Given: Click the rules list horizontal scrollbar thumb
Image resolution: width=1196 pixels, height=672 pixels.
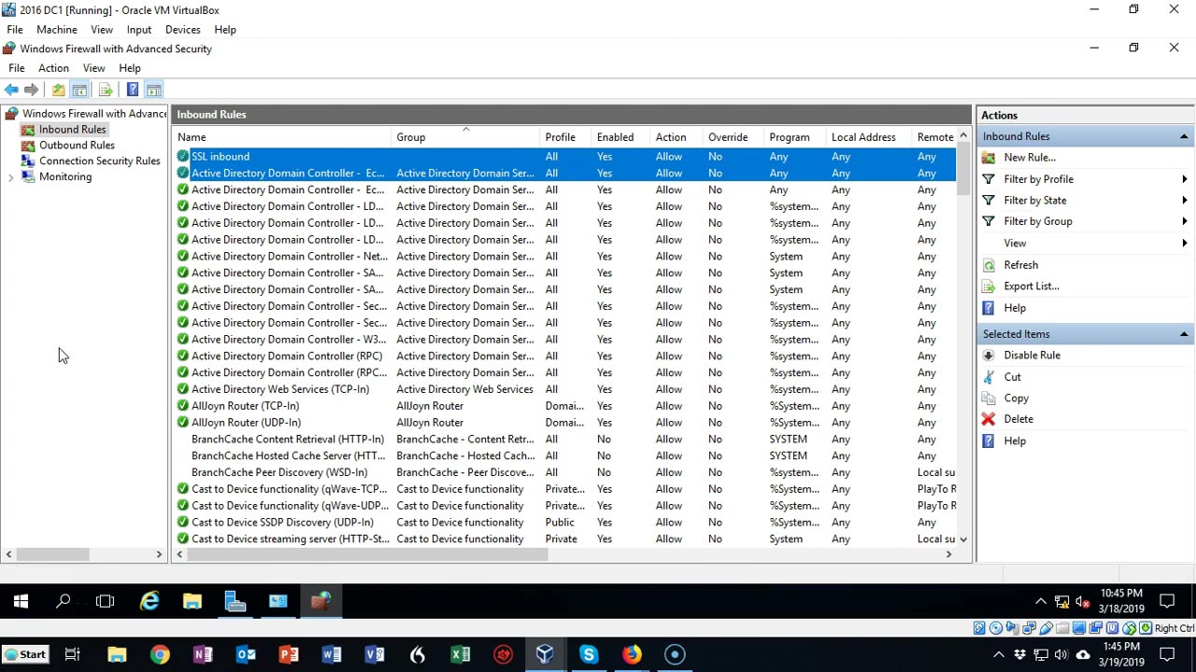Looking at the screenshot, I should point(368,554).
